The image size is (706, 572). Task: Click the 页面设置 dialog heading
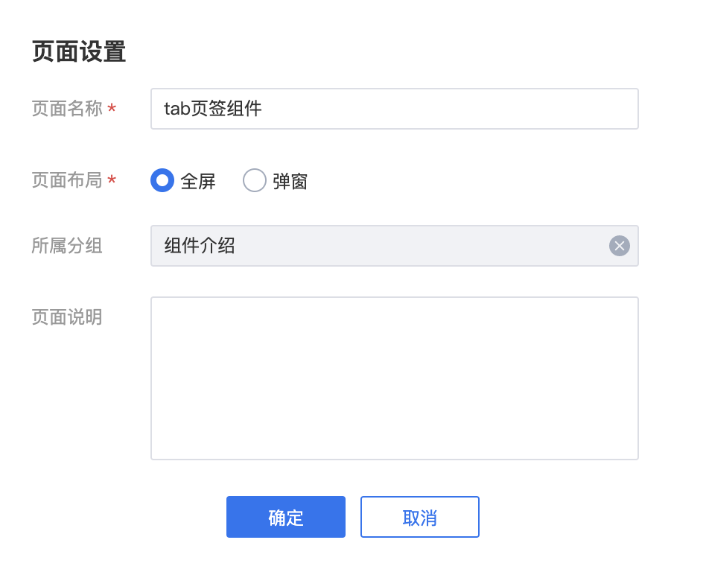pyautogui.click(x=79, y=52)
